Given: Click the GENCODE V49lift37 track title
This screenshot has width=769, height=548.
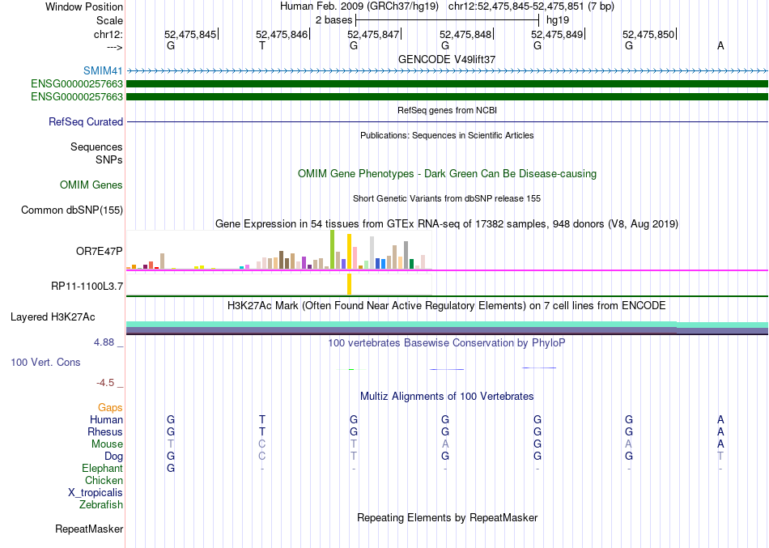Looking at the screenshot, I should 447,59.
